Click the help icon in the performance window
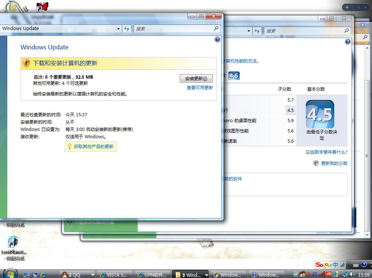The image size is (372, 278). [x=347, y=42]
